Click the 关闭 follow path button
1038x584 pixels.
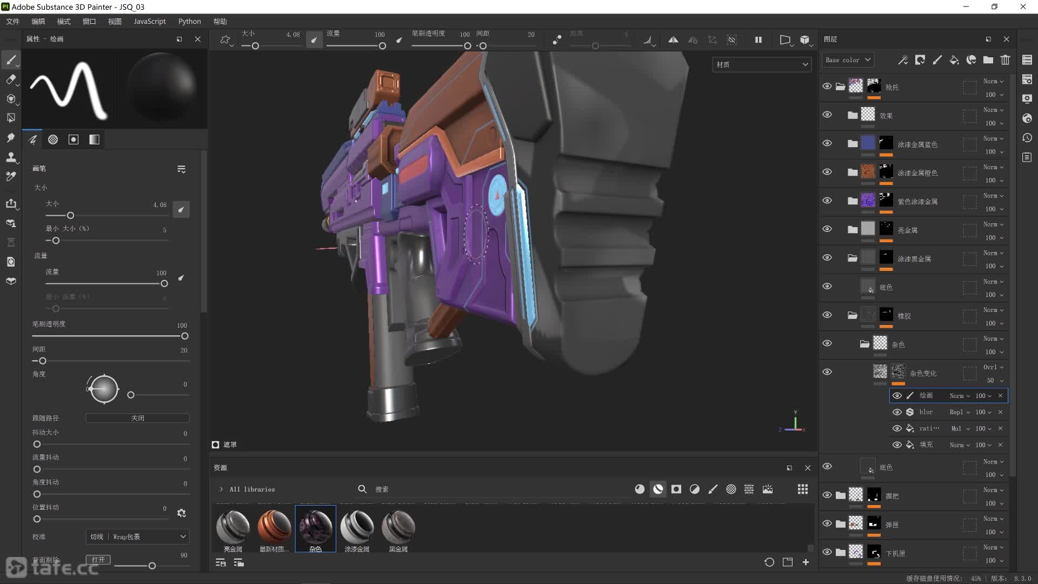pos(138,418)
